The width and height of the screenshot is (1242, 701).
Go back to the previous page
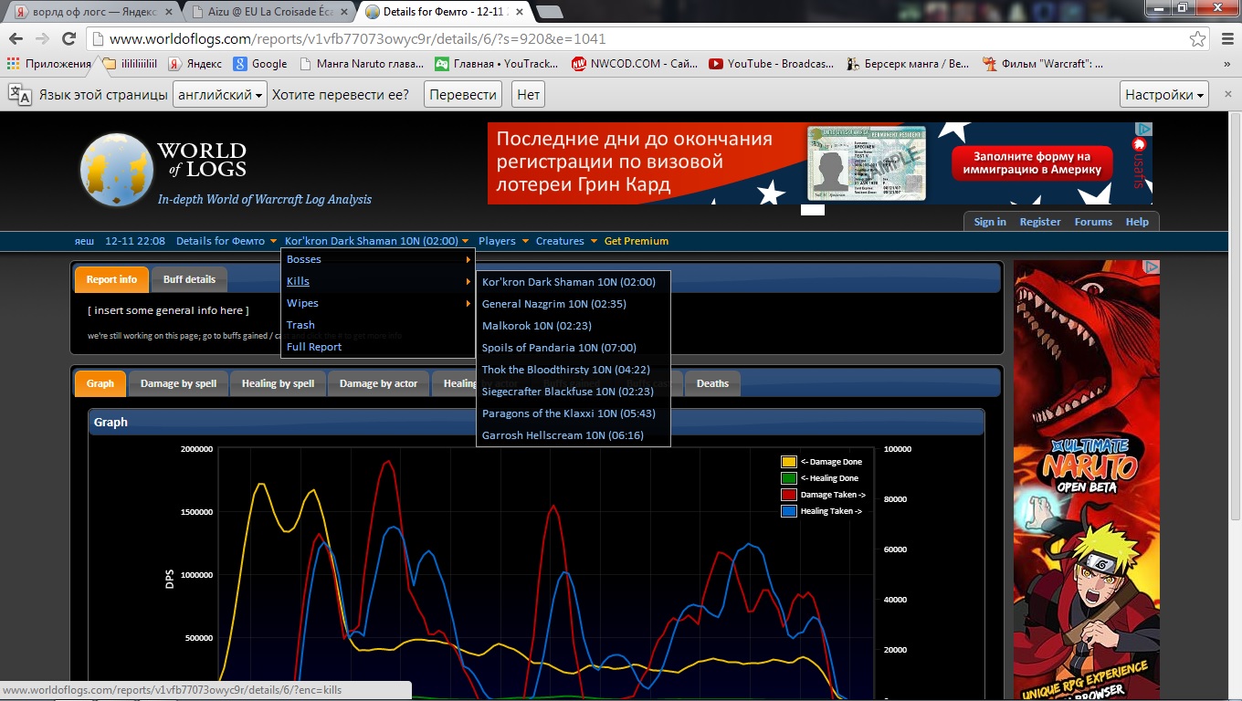pyautogui.click(x=16, y=39)
